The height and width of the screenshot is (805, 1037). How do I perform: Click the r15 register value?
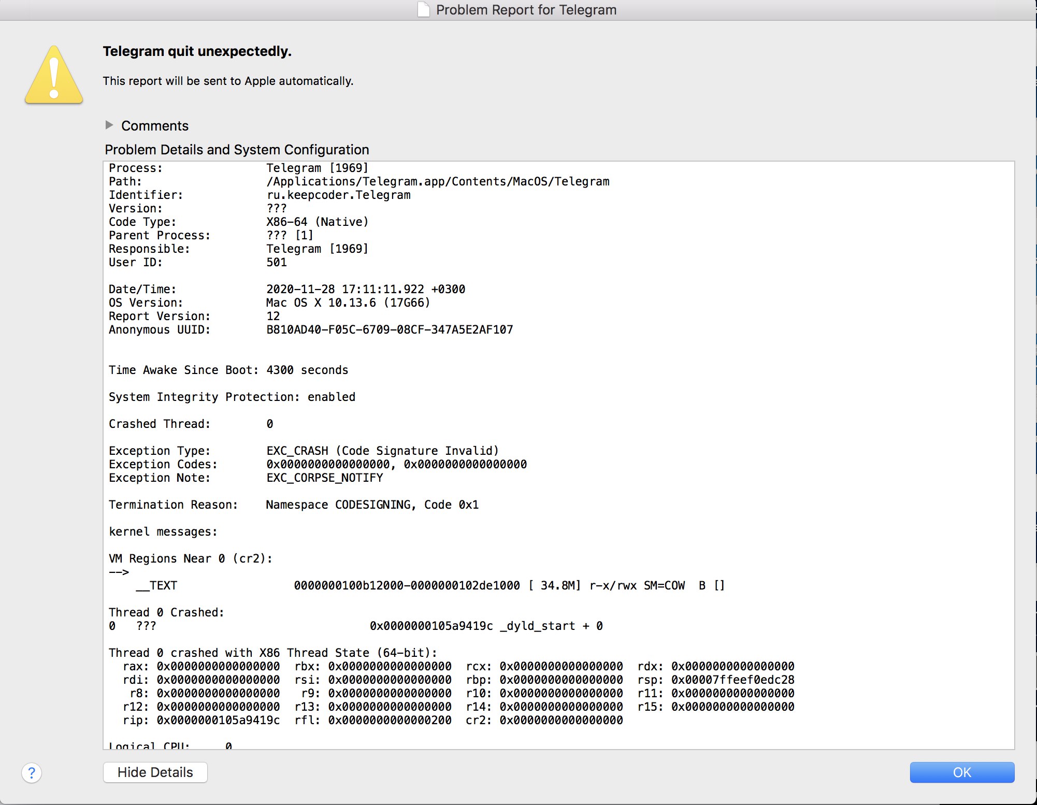point(733,707)
